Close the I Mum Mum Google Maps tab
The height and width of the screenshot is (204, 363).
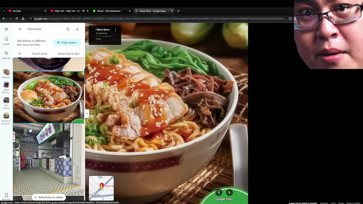pos(172,11)
